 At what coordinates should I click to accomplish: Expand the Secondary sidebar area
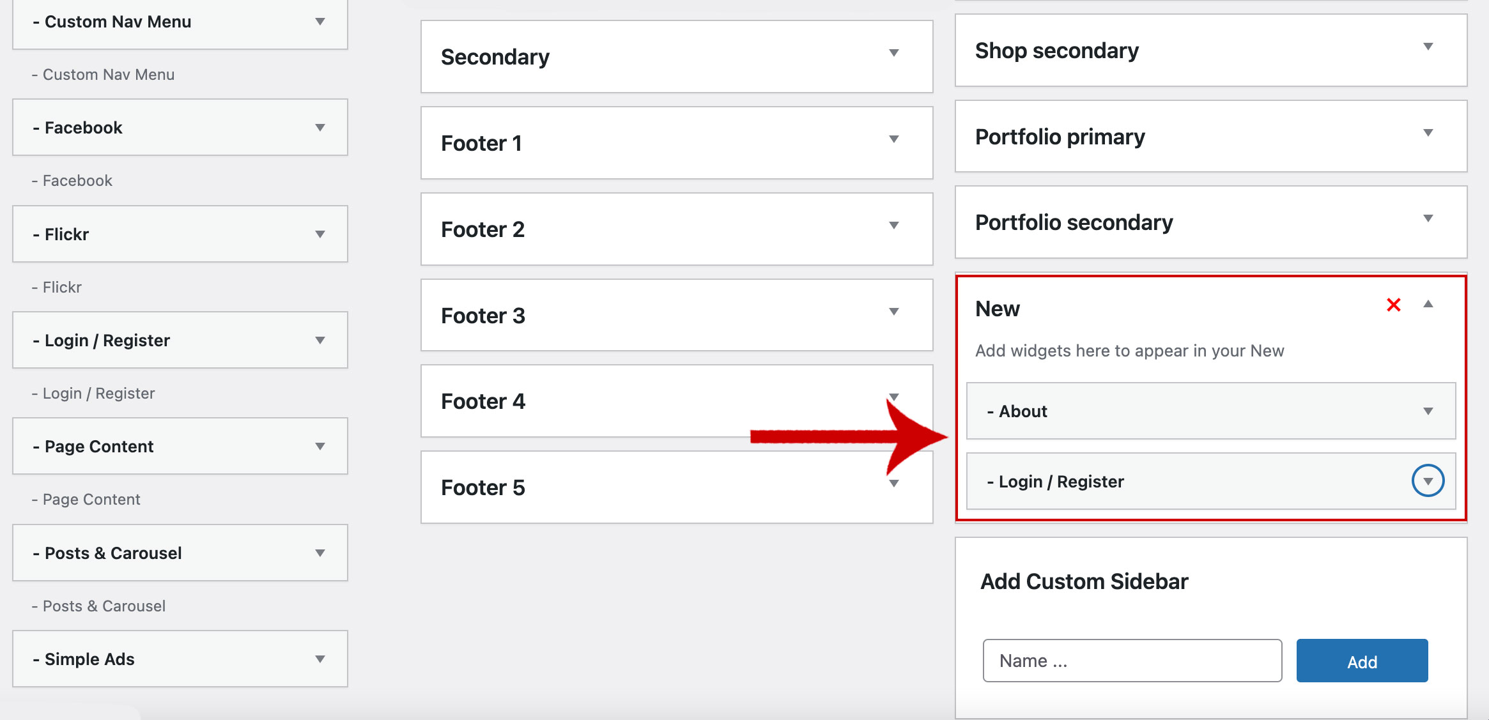pos(894,53)
